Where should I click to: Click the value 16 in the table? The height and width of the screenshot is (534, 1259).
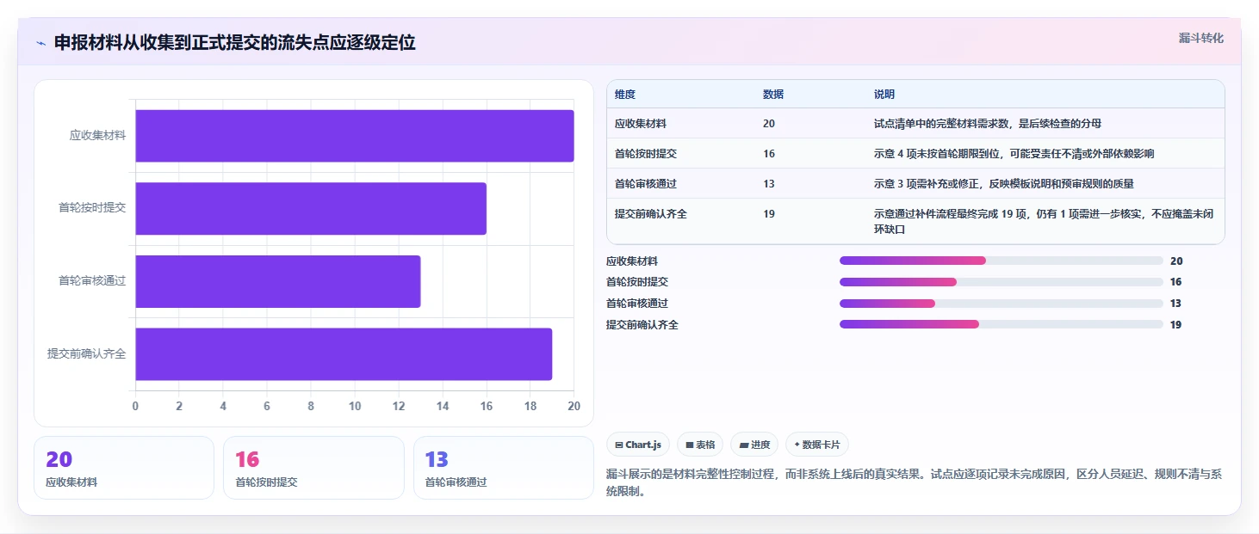[x=769, y=153]
